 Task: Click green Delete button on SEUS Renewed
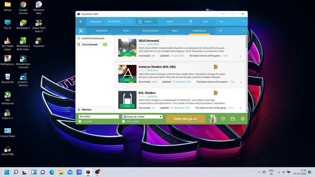point(127,54)
